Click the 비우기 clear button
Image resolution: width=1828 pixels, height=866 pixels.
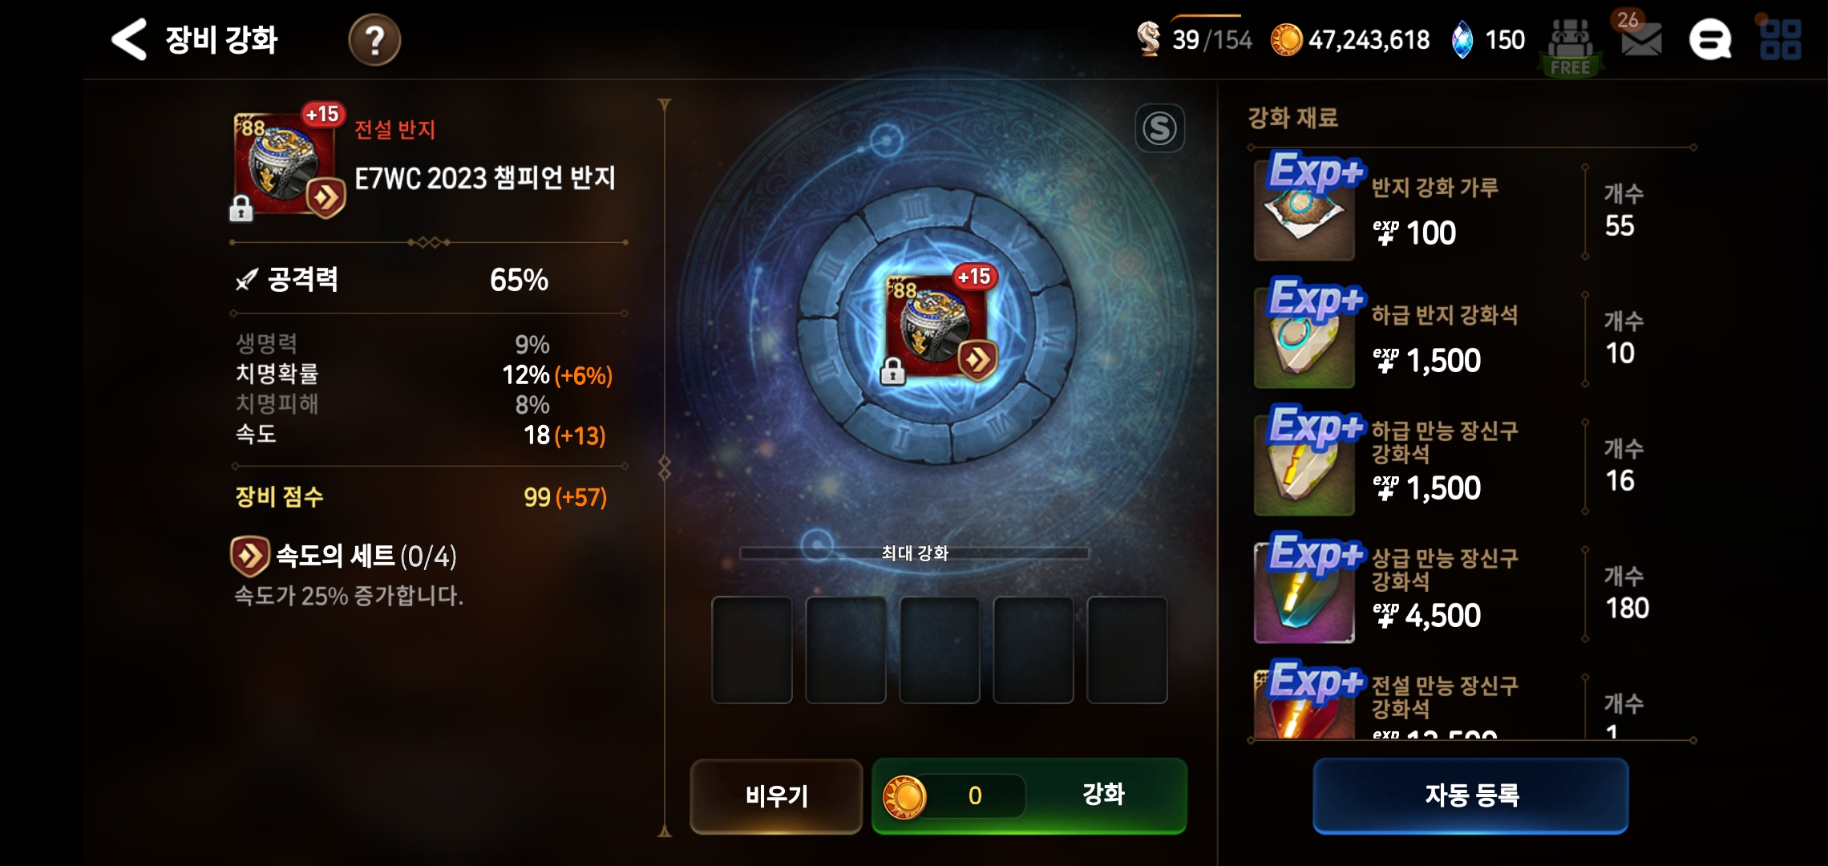point(776,795)
